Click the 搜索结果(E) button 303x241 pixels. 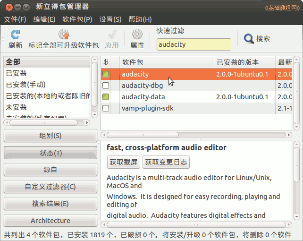[x=50, y=204]
